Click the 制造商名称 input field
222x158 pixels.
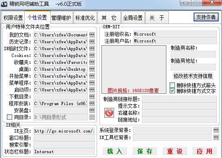[193, 54]
